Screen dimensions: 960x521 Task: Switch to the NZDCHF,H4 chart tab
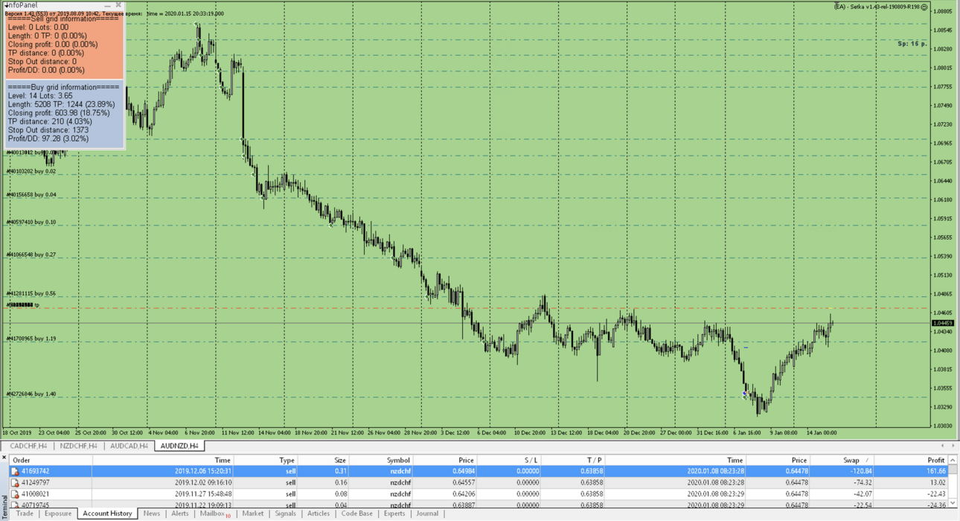[78, 446]
